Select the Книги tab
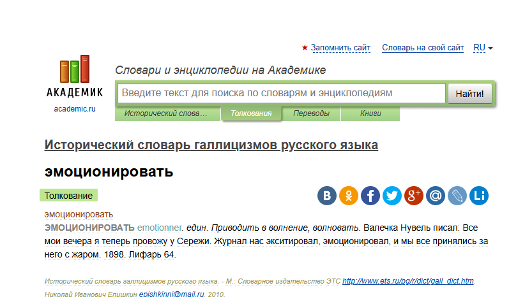The image size is (525, 297). [370, 113]
